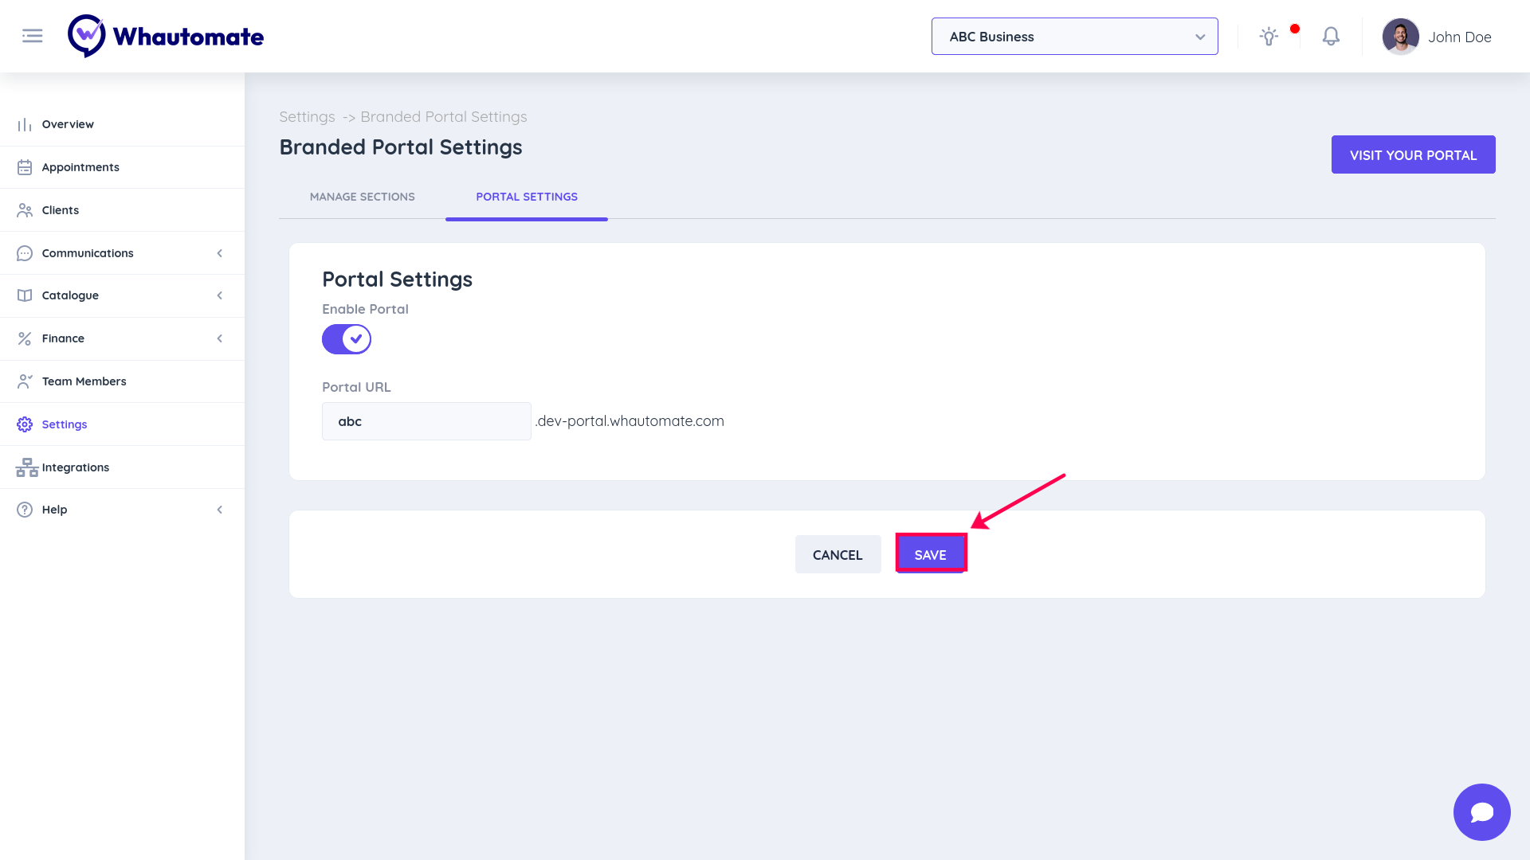The width and height of the screenshot is (1530, 860).
Task: Click the Team Members icon
Action: coord(25,381)
